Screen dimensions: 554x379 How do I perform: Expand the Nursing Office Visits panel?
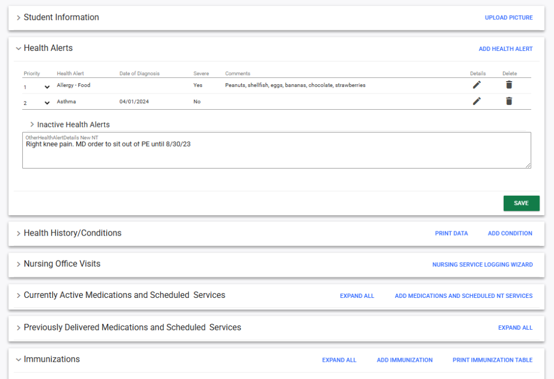pos(18,264)
